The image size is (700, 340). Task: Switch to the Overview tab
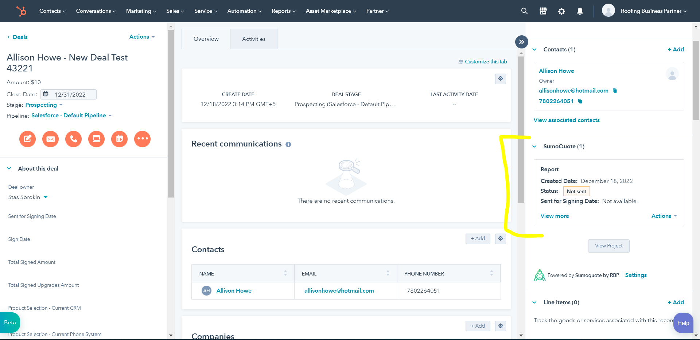(206, 39)
